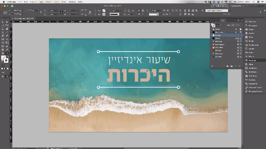The image size is (266, 149).
Task: Click the Apply None button in toolbox
Action: 8,69
